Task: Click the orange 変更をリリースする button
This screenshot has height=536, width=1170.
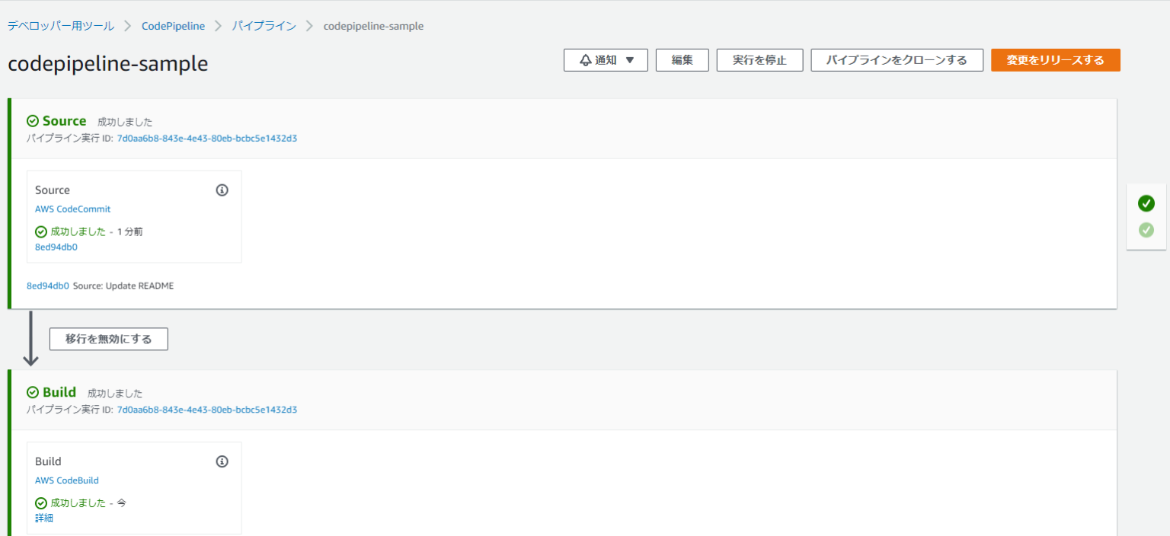Action: point(1055,60)
